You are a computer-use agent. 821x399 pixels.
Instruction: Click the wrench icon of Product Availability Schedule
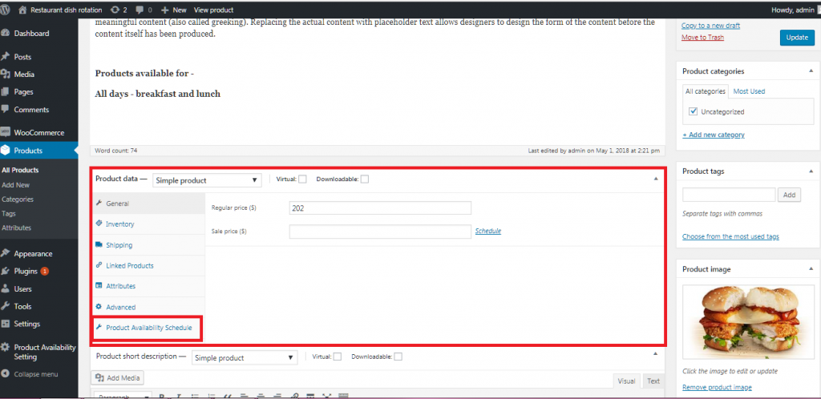tap(99, 328)
